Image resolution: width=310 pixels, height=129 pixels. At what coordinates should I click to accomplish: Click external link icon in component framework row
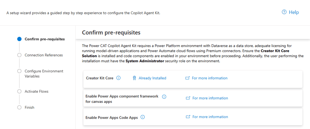tap(188, 98)
